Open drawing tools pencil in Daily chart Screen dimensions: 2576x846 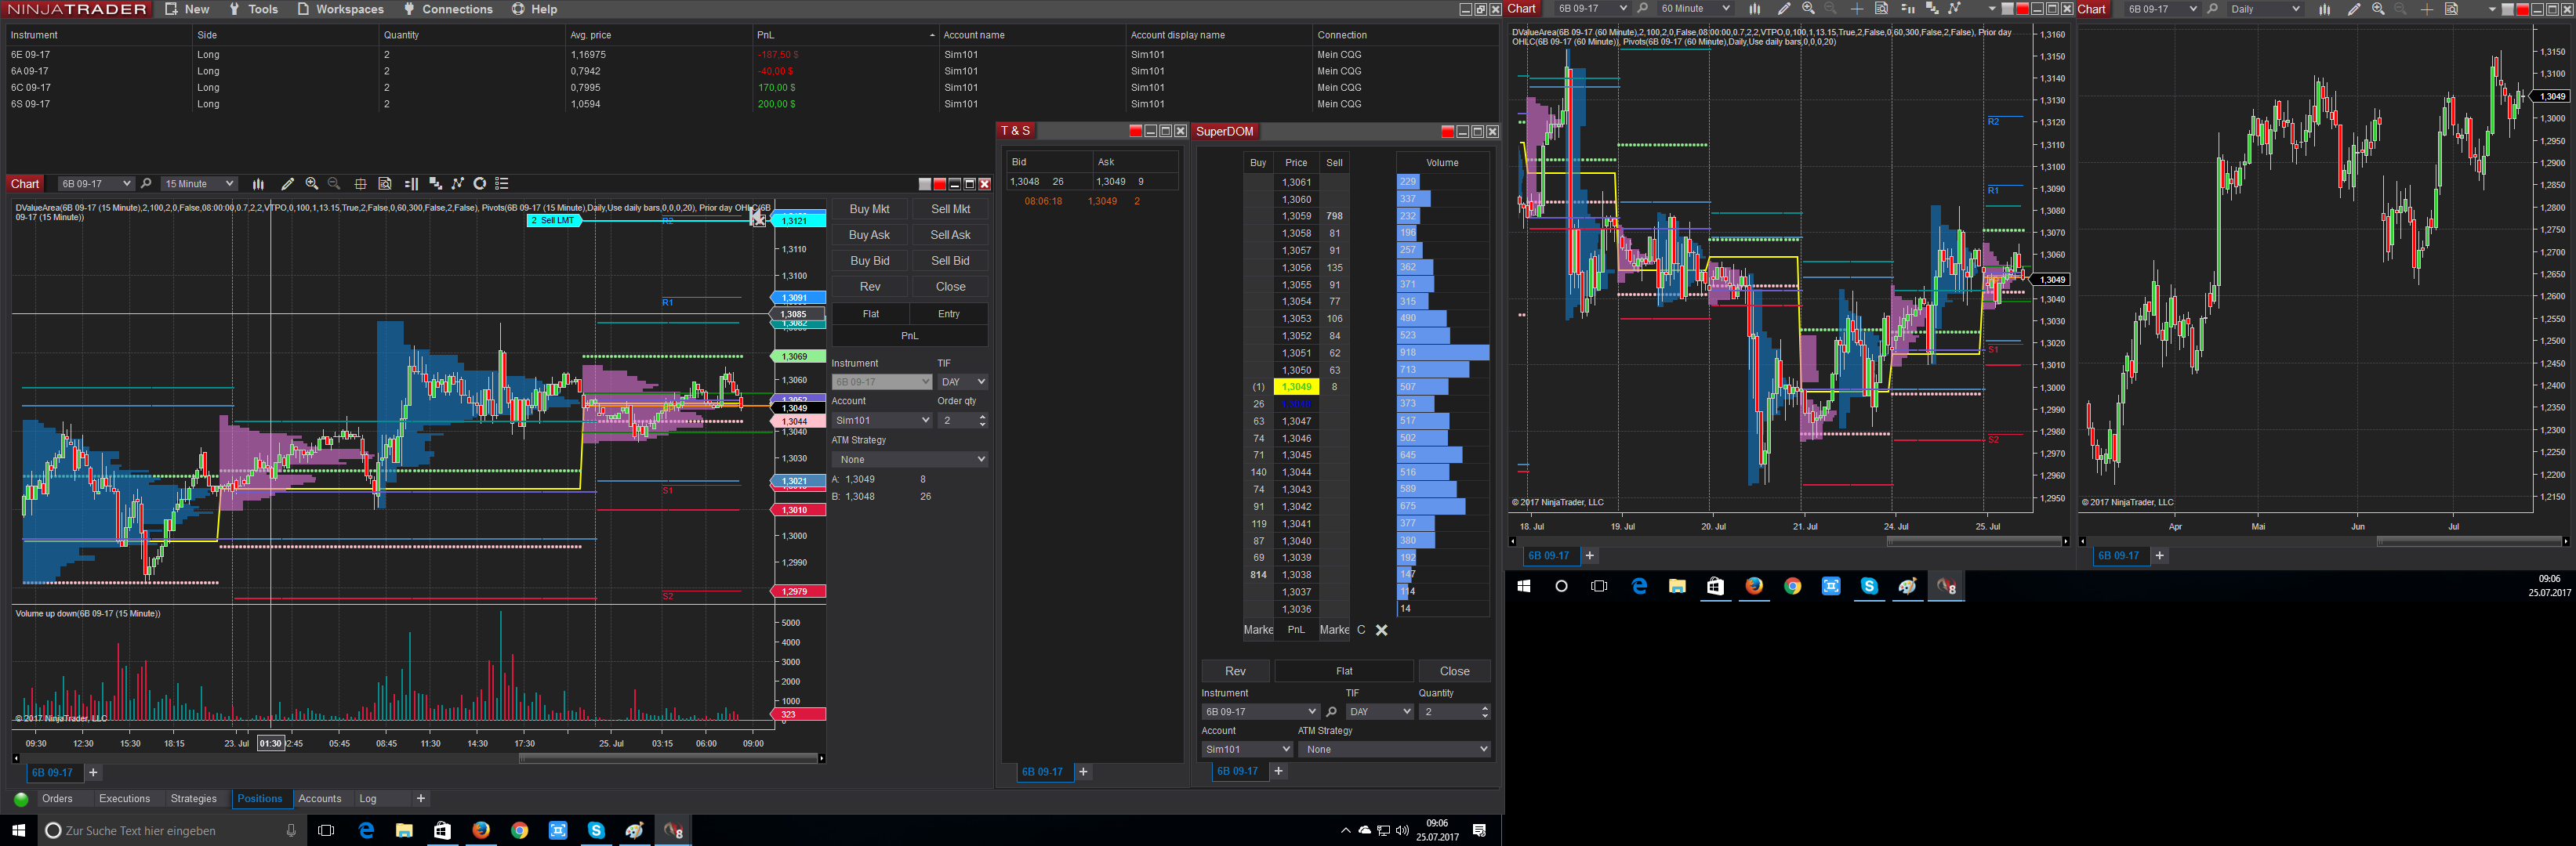(x=2353, y=9)
